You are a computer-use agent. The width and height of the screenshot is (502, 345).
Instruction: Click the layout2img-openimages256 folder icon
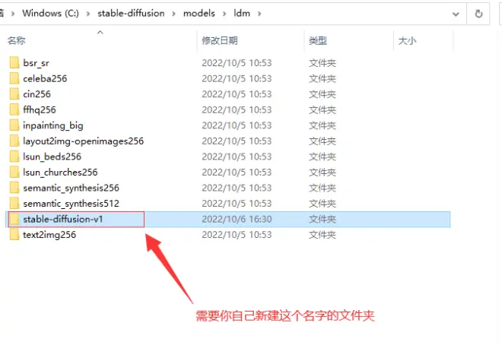(x=14, y=141)
